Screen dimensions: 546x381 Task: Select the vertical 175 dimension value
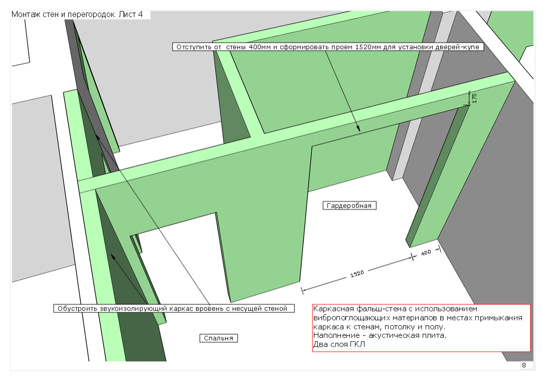474,98
